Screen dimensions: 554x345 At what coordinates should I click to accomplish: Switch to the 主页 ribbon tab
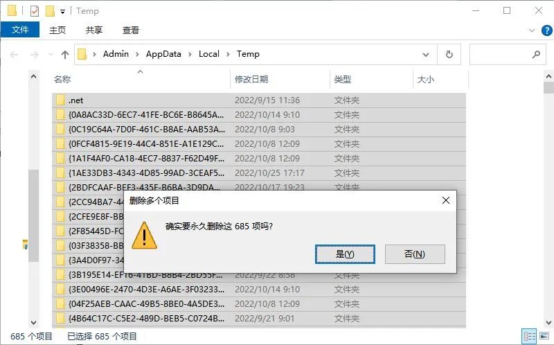[57, 30]
